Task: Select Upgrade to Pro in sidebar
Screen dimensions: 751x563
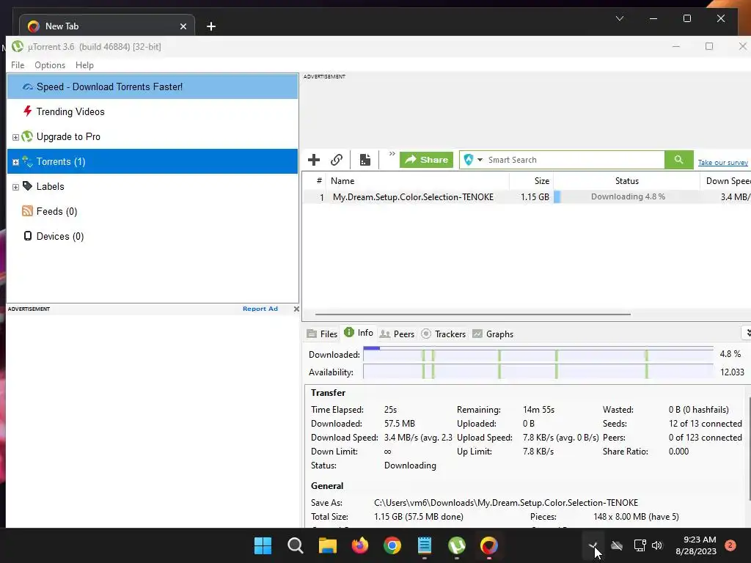Action: [x=153, y=136]
